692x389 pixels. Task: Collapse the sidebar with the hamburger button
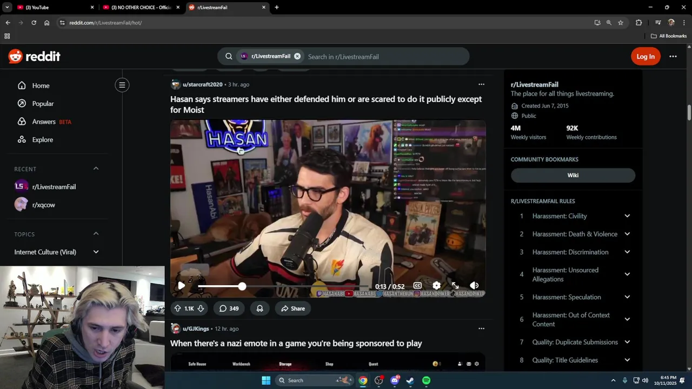(122, 85)
